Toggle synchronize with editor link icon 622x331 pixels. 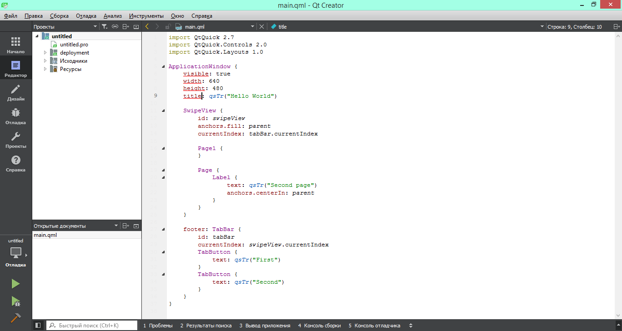point(115,27)
